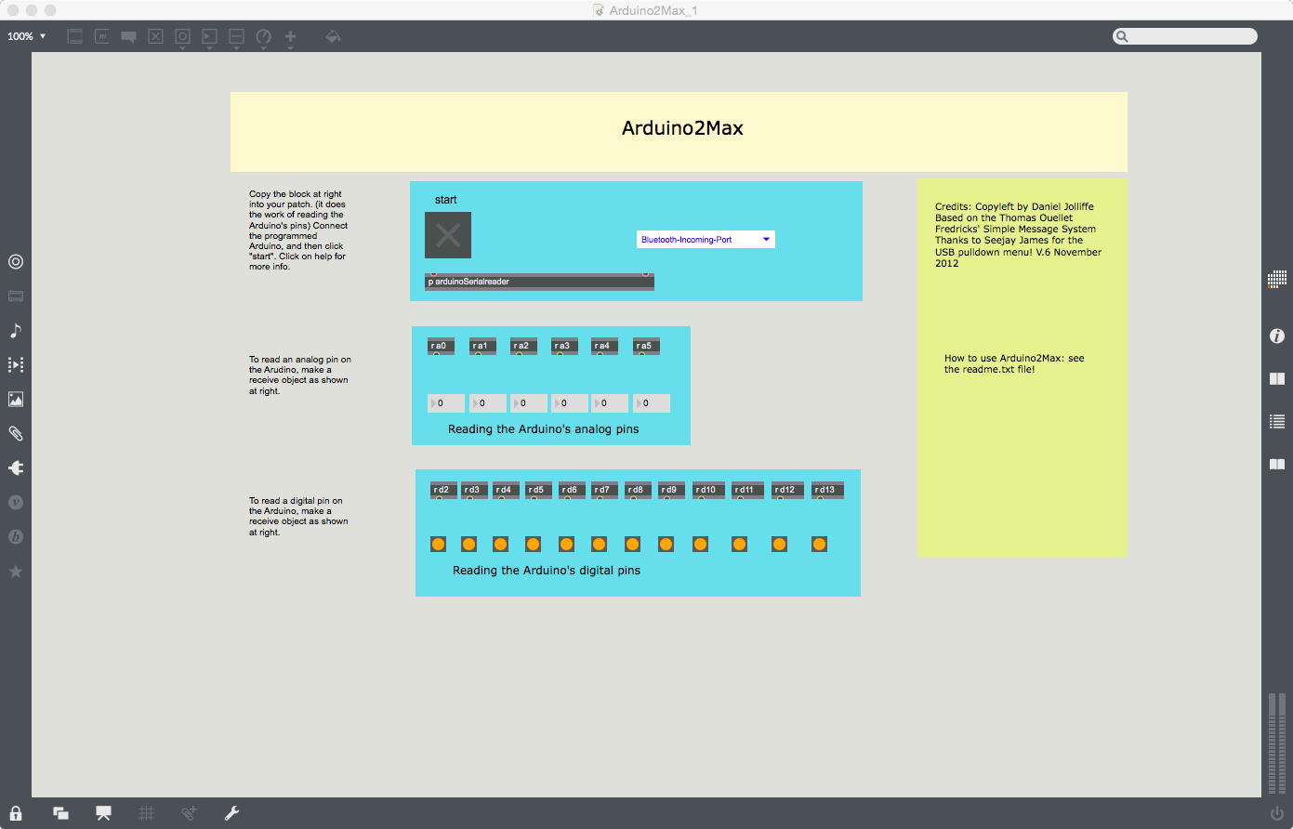Toggle the orange LED under r d13
Viewport: 1293px width, 829px height.
[x=820, y=544]
